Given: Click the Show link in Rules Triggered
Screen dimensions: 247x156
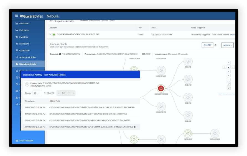Looking at the screenshot, I should (x=232, y=35).
